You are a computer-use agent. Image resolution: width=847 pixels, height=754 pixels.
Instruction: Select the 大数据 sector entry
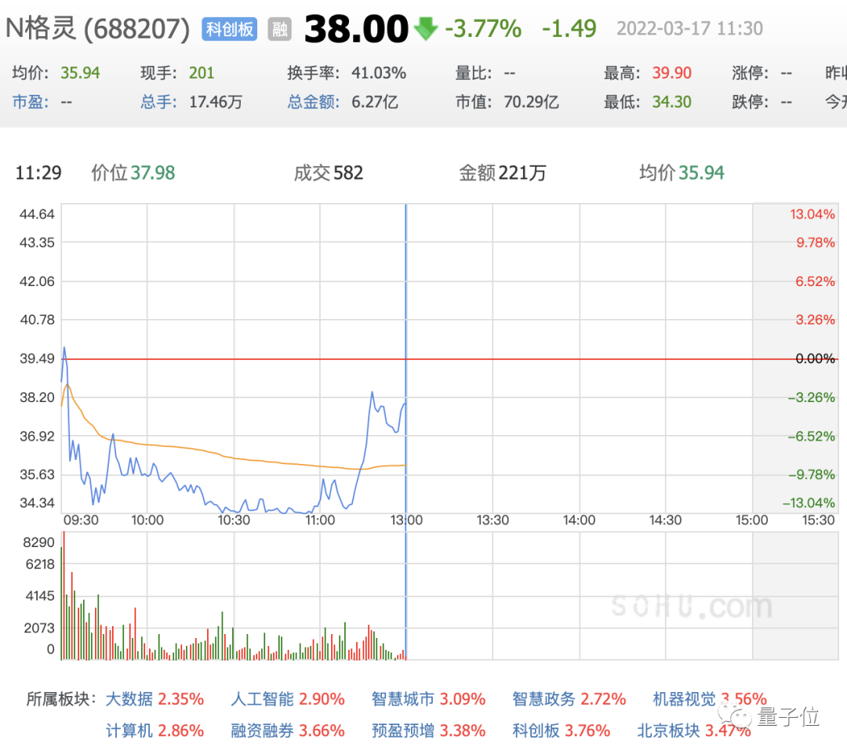129,698
